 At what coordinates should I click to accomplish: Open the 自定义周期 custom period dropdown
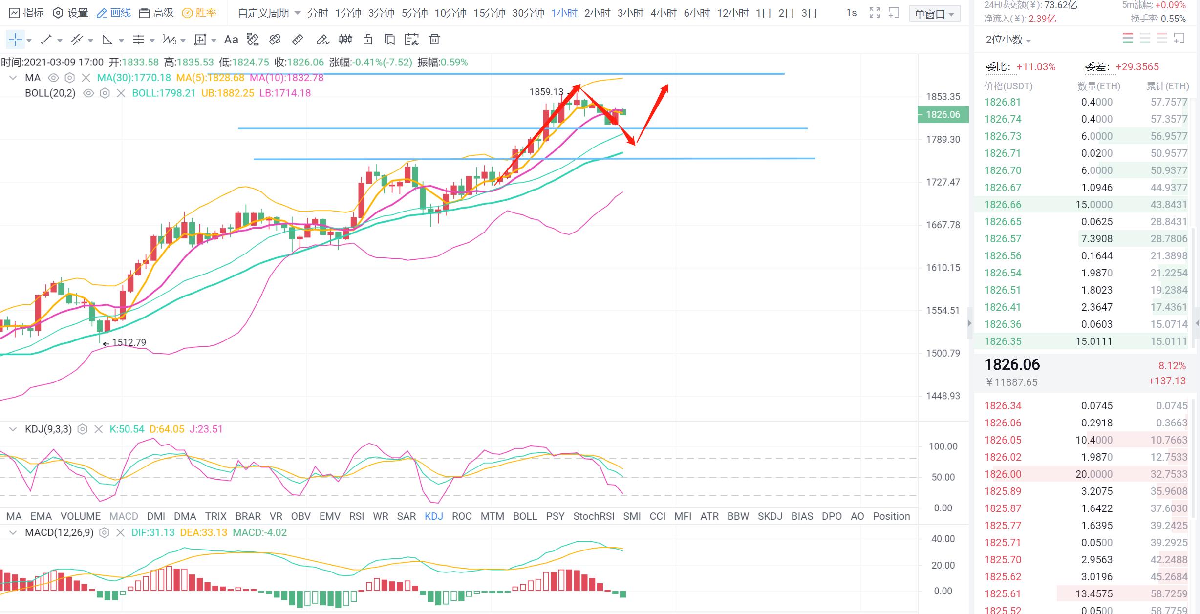[x=268, y=13]
